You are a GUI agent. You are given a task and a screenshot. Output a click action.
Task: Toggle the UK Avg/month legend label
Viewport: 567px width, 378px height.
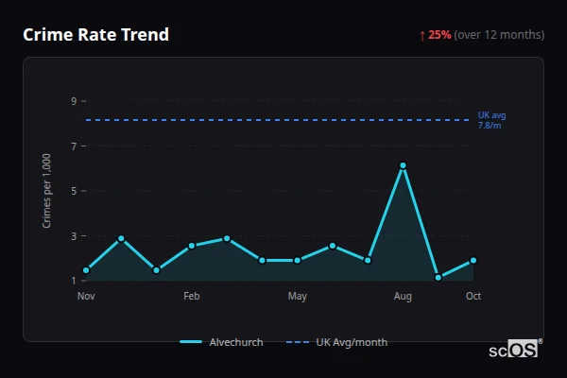click(x=351, y=342)
